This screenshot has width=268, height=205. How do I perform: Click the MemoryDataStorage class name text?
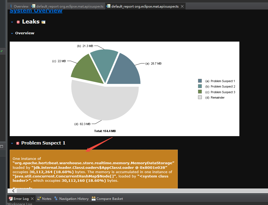coord(93,163)
